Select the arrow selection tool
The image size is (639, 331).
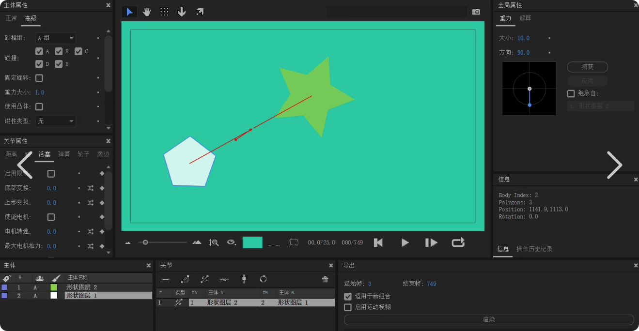(x=129, y=12)
